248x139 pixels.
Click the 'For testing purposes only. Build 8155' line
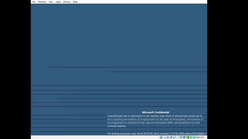pos(157,134)
